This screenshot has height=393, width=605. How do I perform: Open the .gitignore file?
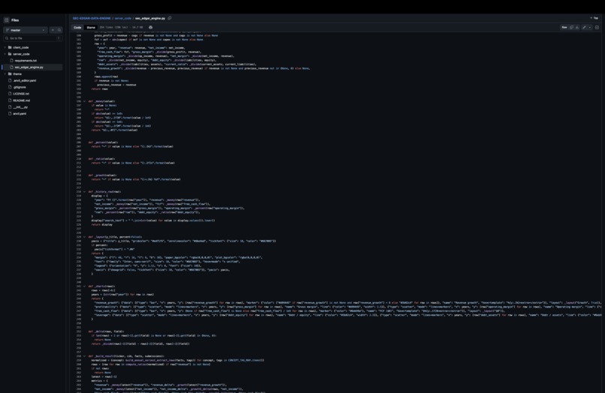coord(20,87)
